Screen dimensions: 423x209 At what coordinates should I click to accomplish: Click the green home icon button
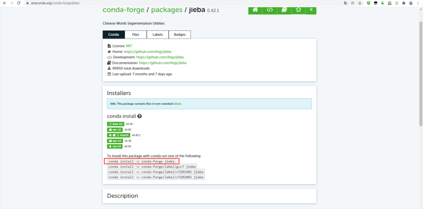255,10
